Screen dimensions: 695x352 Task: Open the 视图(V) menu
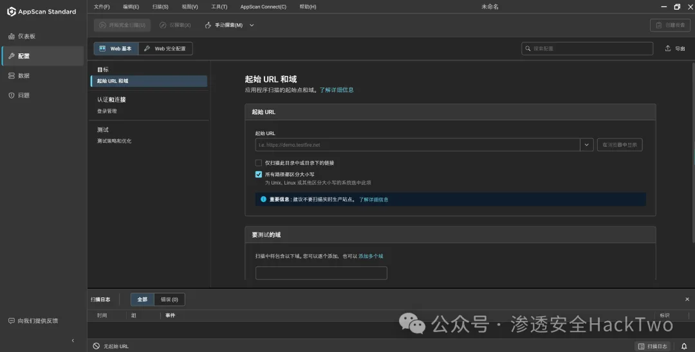click(x=190, y=6)
